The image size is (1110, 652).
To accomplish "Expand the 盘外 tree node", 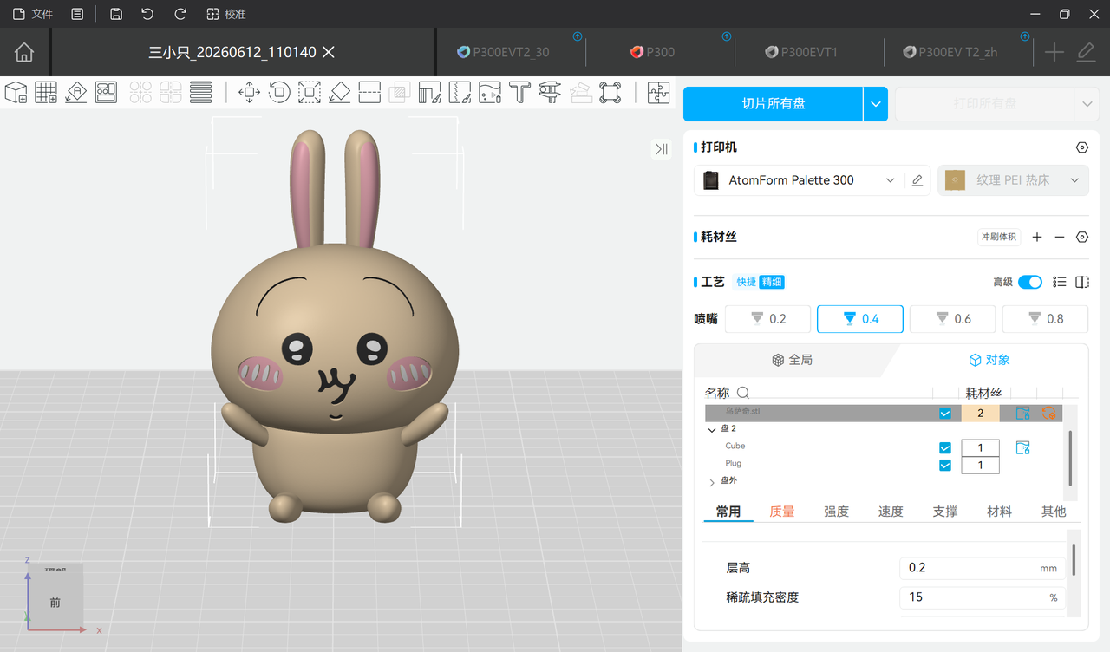I will point(712,482).
